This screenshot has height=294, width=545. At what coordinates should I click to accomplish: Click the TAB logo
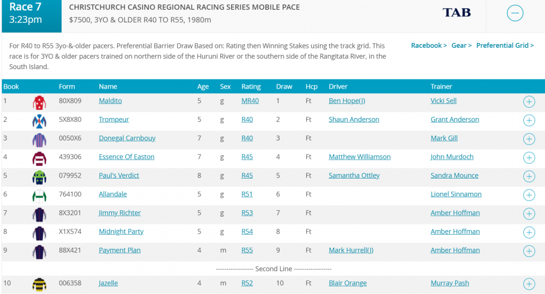tap(456, 13)
